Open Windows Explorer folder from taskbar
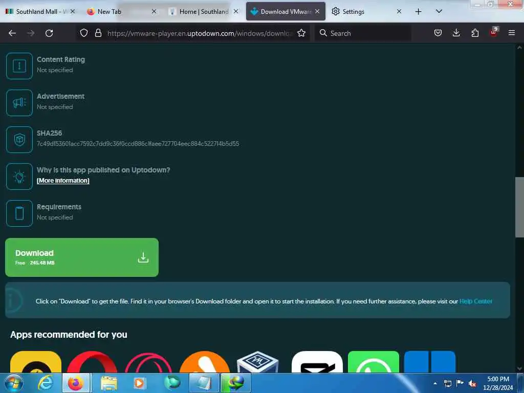 [109, 383]
